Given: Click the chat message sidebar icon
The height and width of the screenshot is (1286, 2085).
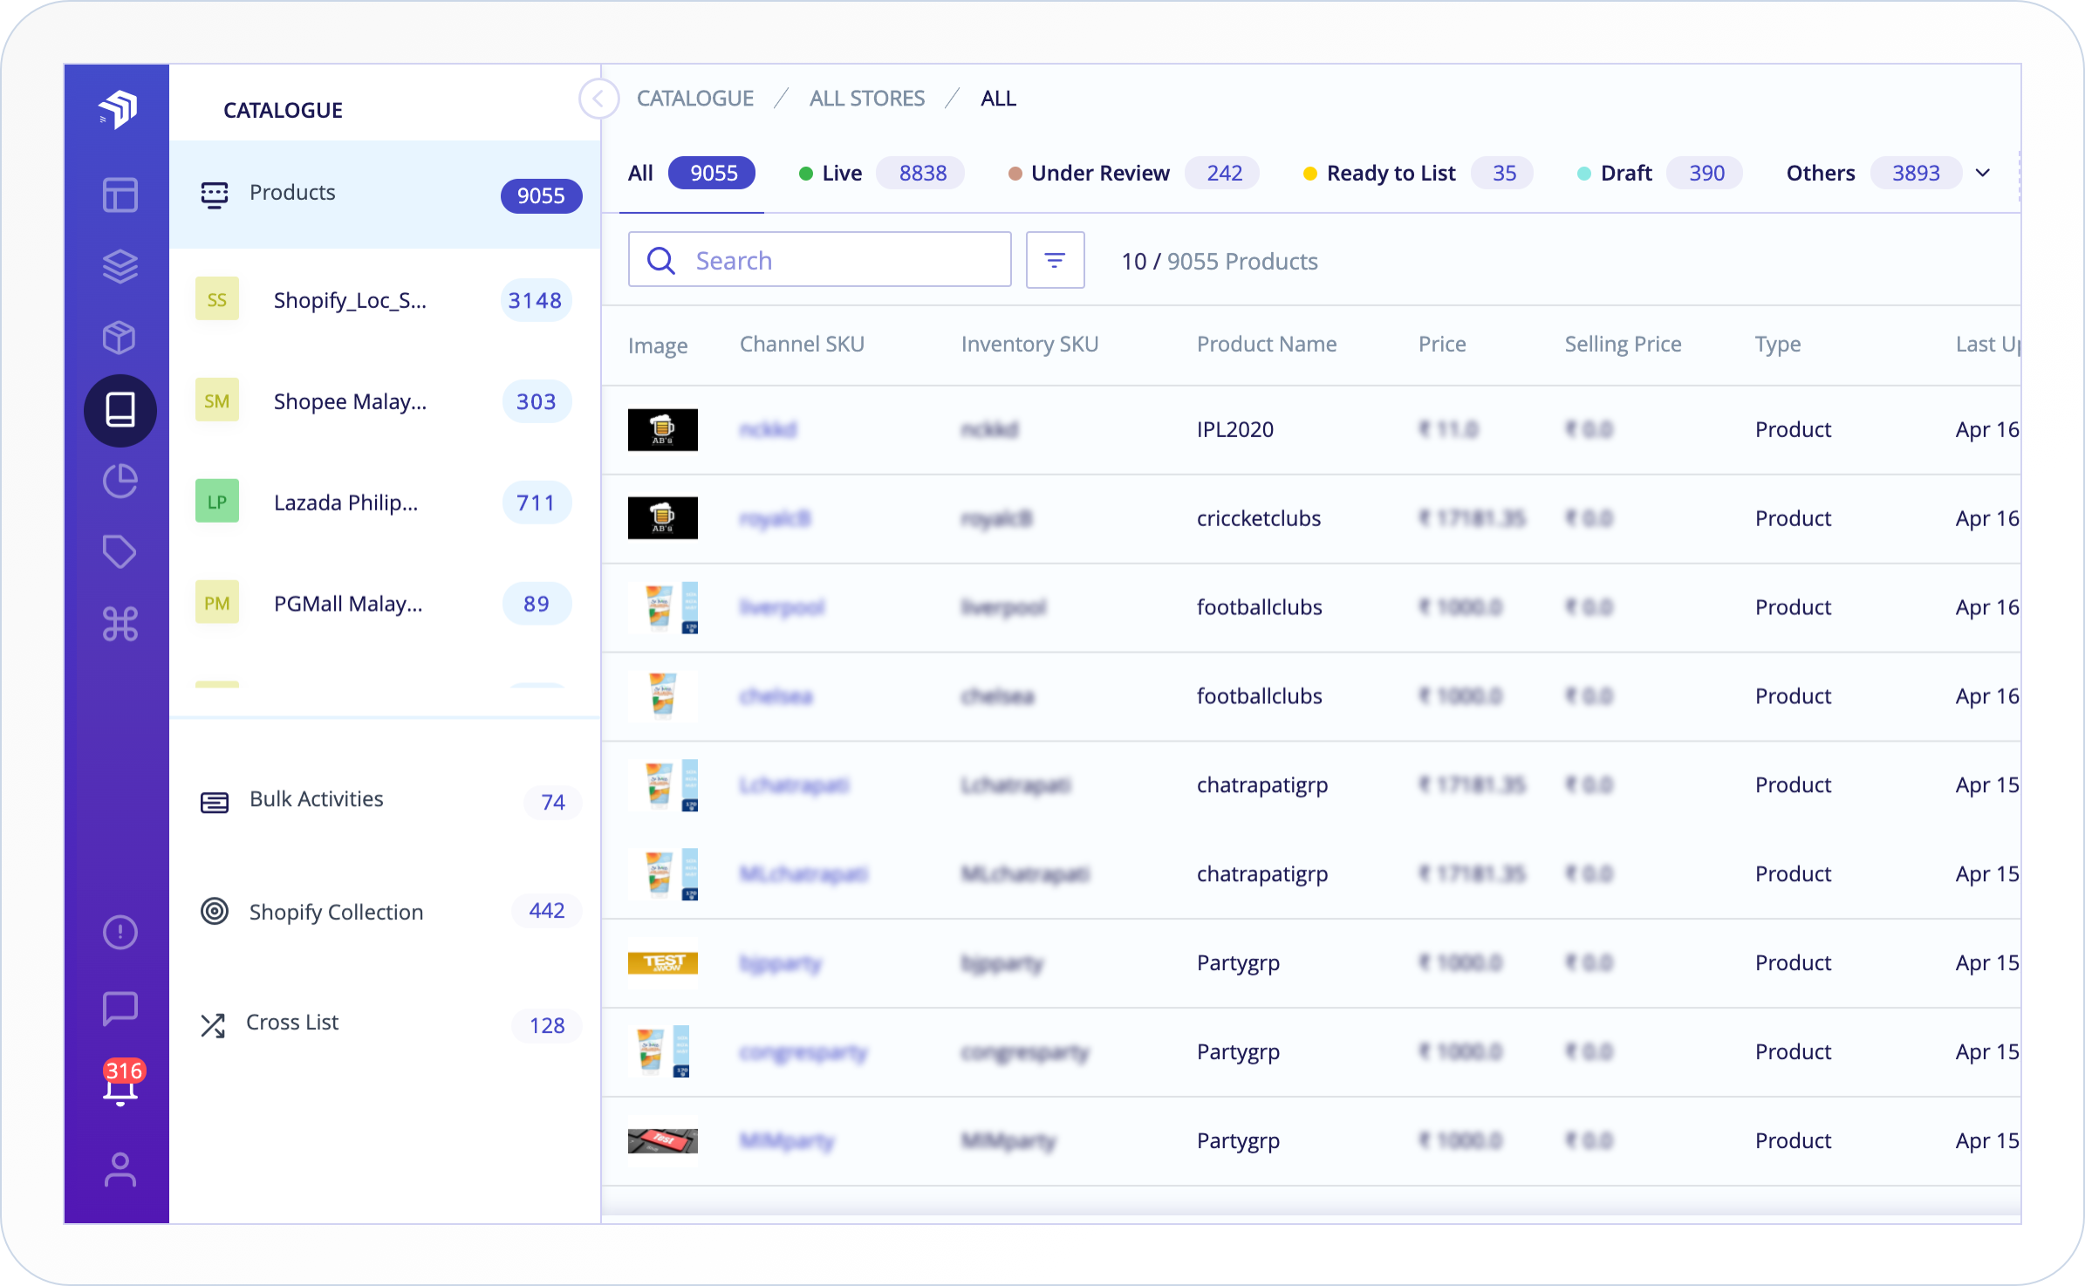Looking at the screenshot, I should pos(120,1009).
